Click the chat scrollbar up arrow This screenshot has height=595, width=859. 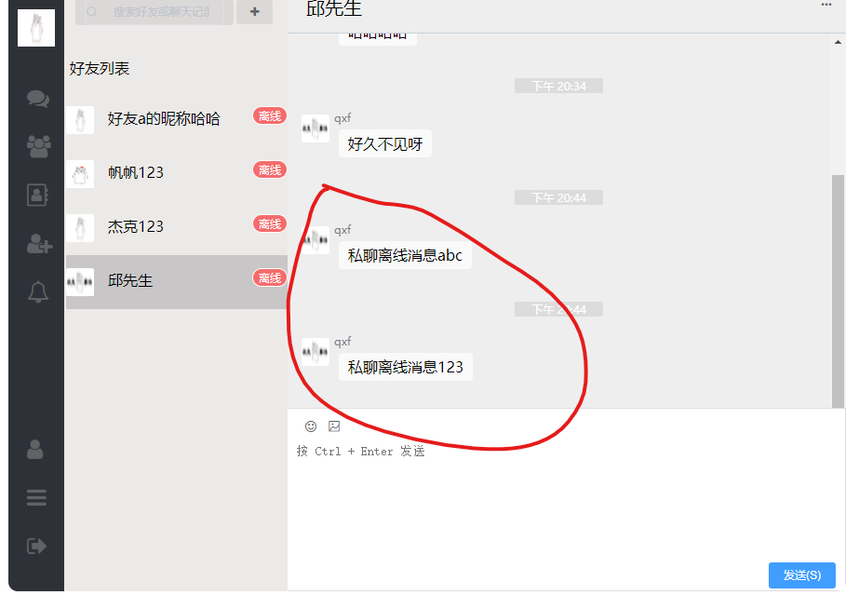(x=838, y=42)
